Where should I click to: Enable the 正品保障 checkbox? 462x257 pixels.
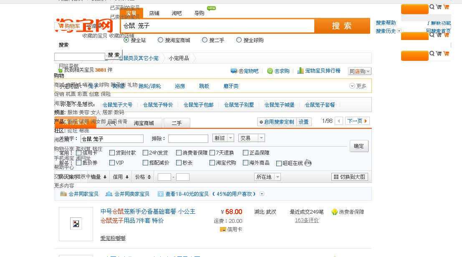pos(245,152)
